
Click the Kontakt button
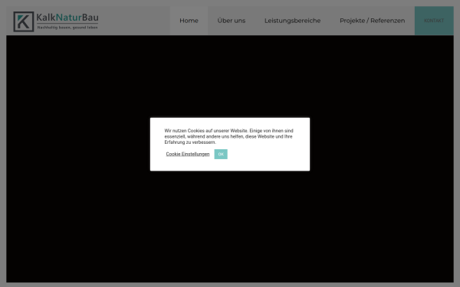tap(434, 21)
